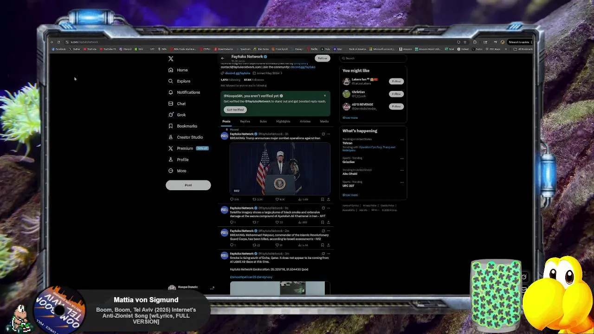Follow Christian suggested account

[396, 94]
